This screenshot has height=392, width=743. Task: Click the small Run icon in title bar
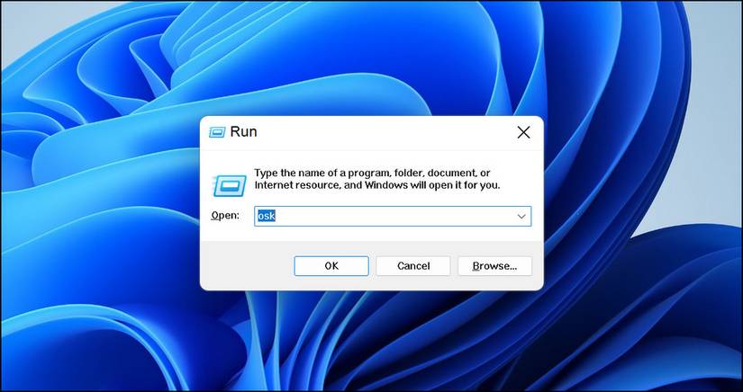(217, 132)
